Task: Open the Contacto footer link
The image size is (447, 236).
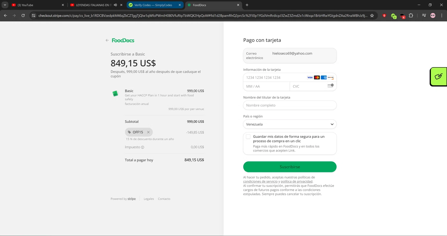Action: point(164,199)
